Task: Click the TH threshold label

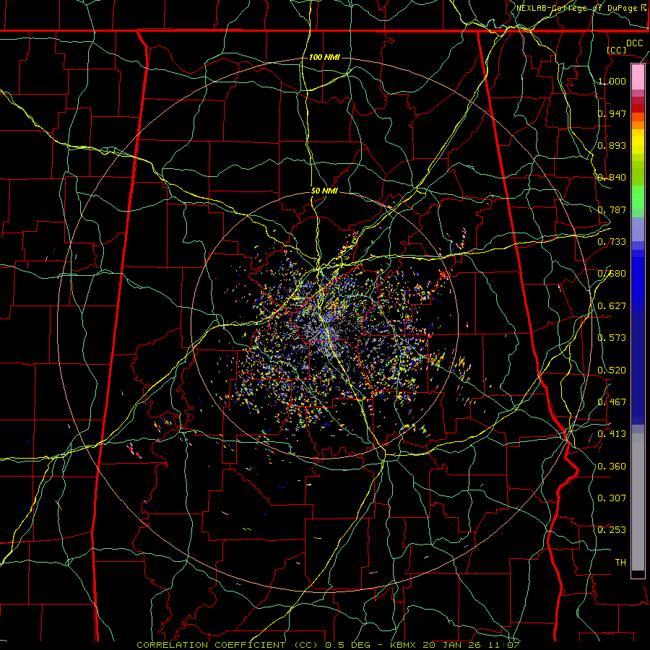Action: coord(620,563)
